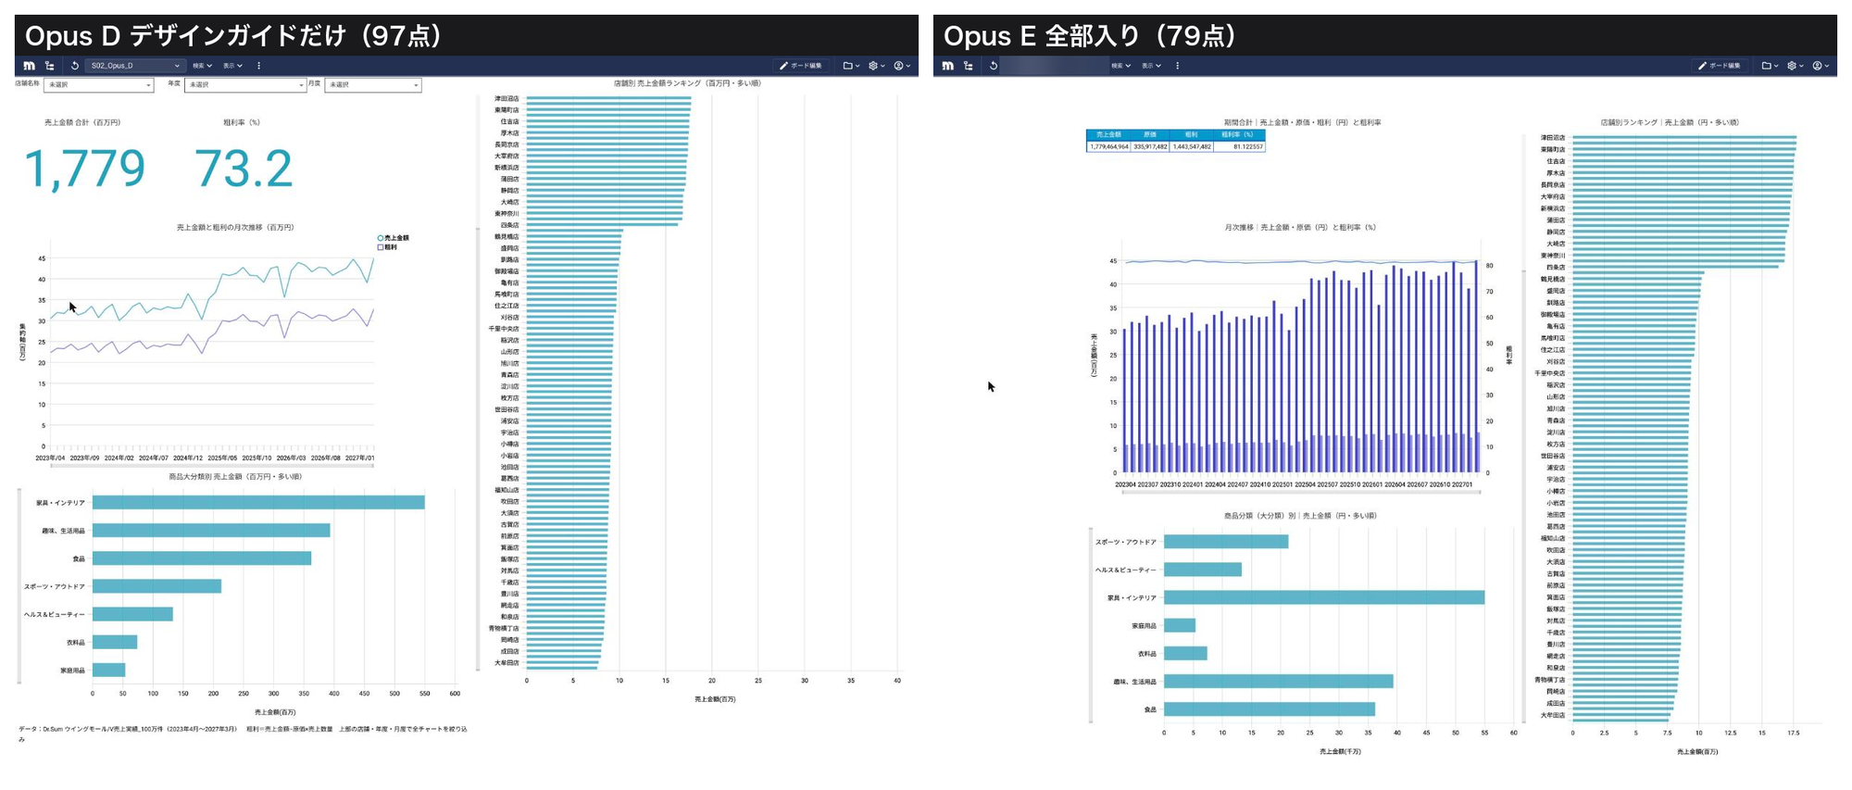
Task: Click the 家具・インテリア bar in Opus E chart
Action: 1324,598
